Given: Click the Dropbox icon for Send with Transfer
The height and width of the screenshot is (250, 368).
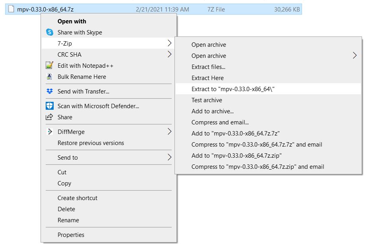Looking at the screenshot, I should [50, 91].
